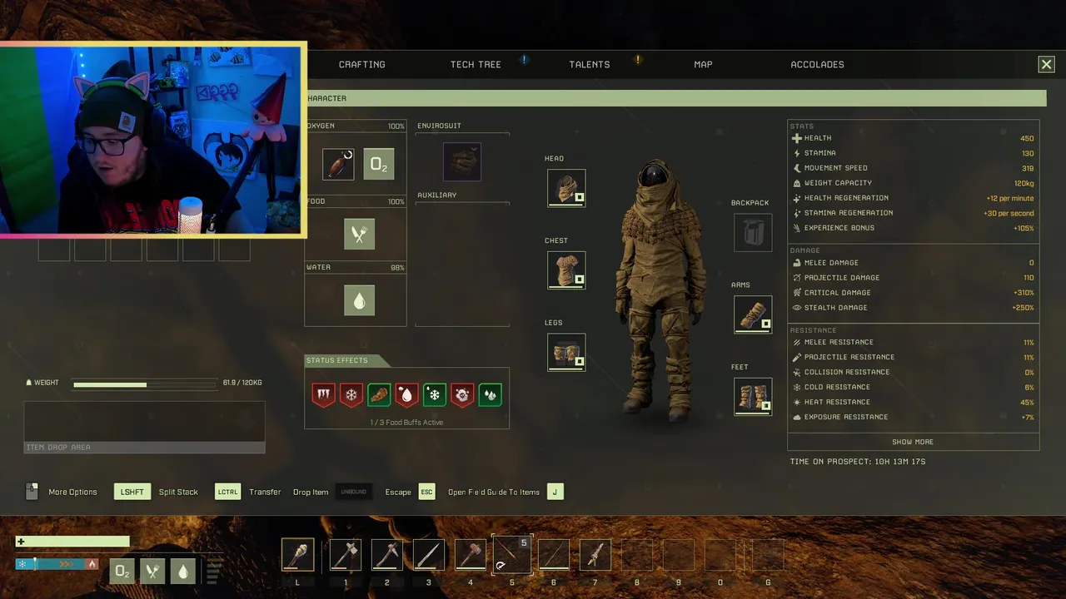Close the character menu with X

pyautogui.click(x=1046, y=64)
